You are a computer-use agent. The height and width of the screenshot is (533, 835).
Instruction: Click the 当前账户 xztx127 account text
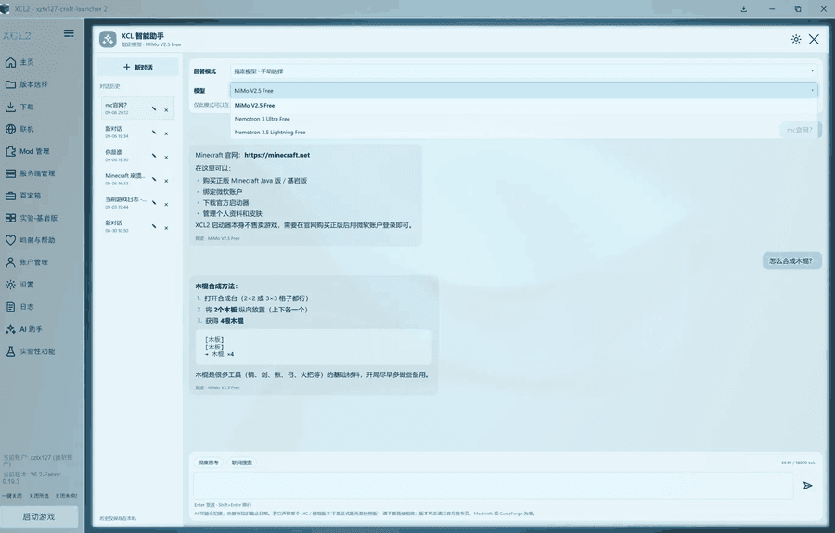37,460
